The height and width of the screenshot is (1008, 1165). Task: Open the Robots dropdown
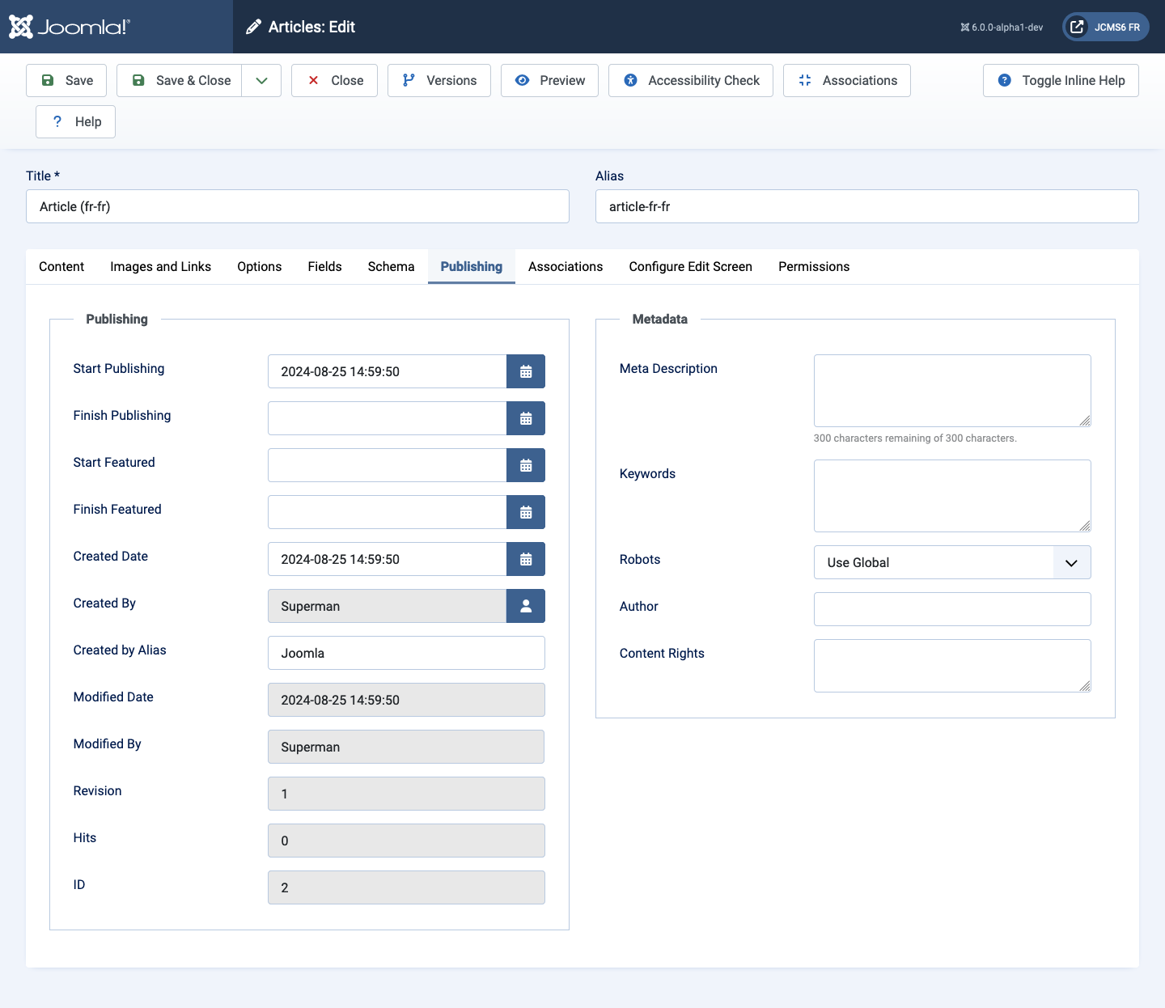(x=952, y=562)
